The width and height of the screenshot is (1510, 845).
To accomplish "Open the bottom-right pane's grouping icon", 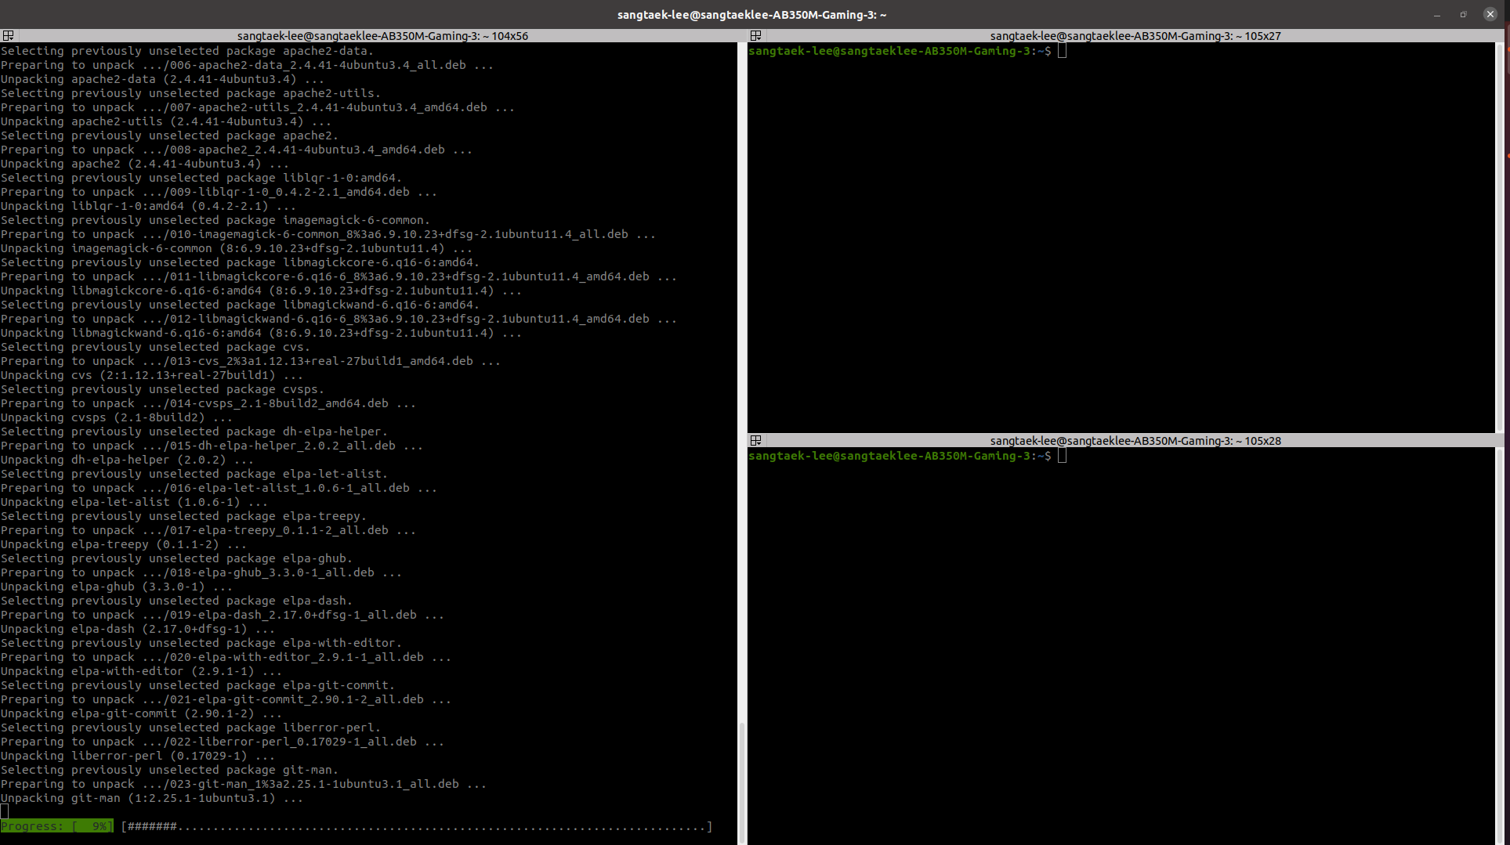I will (x=755, y=441).
